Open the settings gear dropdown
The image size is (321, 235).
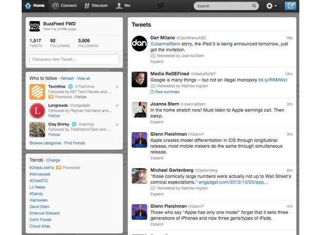point(271,6)
